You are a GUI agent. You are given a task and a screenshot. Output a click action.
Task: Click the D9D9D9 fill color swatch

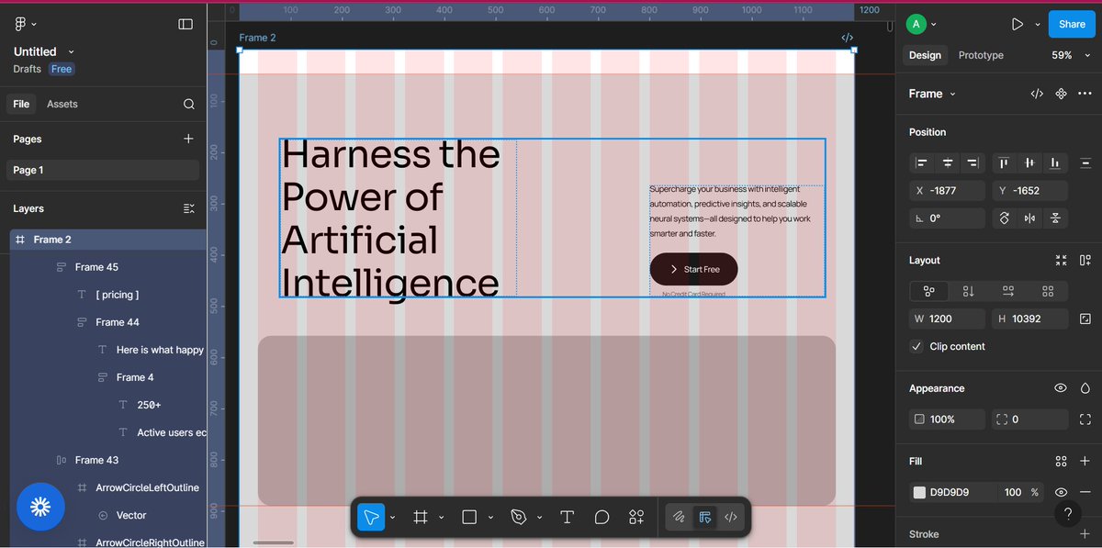[x=918, y=492]
